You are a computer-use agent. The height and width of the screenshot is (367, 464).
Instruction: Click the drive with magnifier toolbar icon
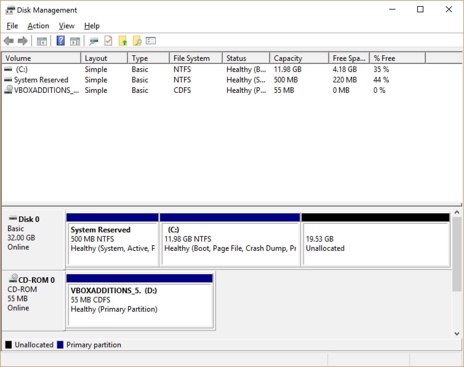coord(94,41)
